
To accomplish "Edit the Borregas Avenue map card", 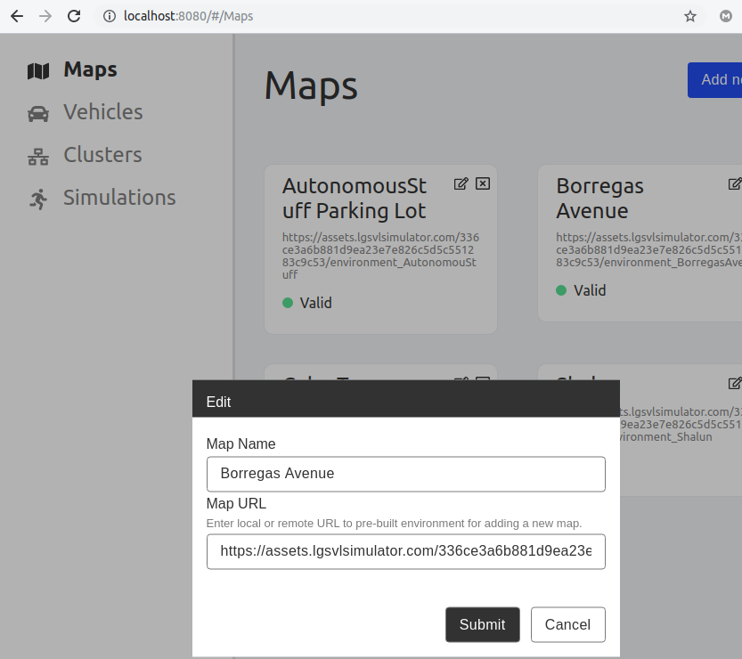I will [x=735, y=183].
